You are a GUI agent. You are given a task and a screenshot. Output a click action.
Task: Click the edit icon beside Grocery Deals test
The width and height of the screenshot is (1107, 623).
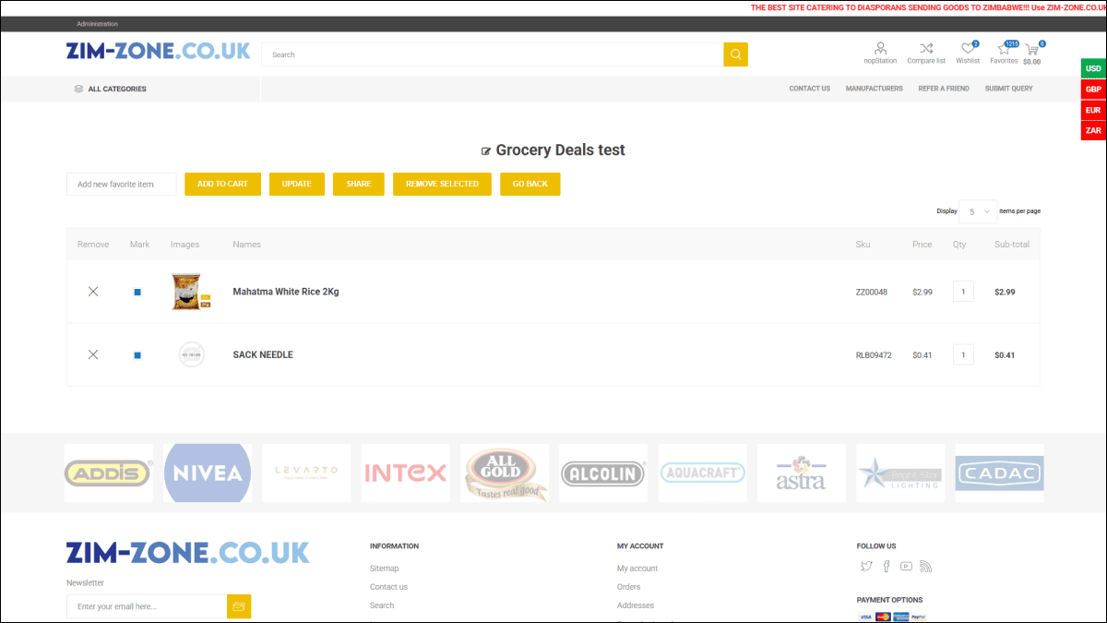[486, 151]
